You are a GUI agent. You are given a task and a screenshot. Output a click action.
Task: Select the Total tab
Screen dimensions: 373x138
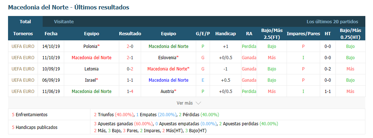click(25, 21)
